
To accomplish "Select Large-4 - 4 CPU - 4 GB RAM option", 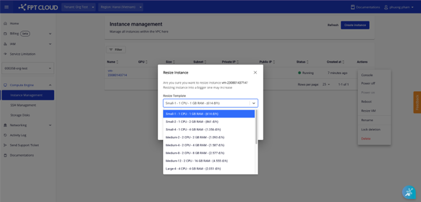I will click(x=209, y=168).
